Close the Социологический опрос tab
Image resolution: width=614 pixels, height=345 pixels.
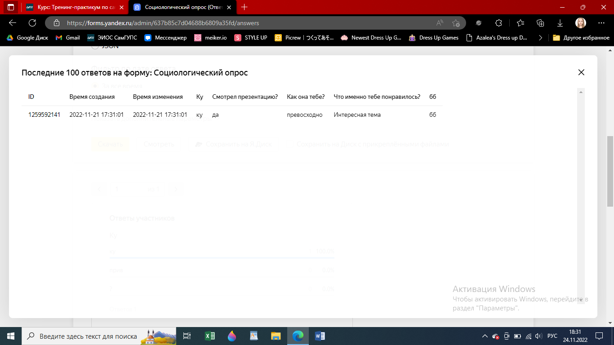229,7
